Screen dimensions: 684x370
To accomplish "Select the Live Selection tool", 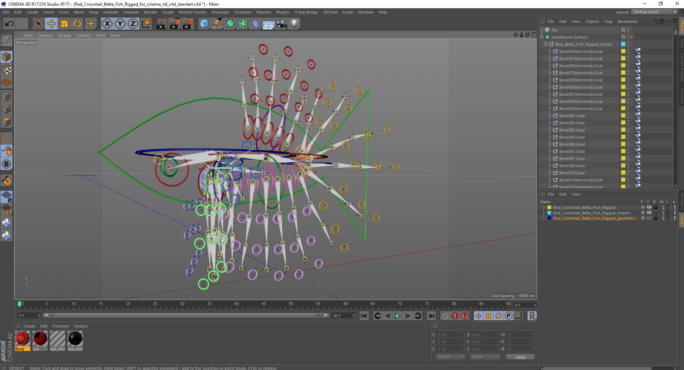I will coord(38,24).
